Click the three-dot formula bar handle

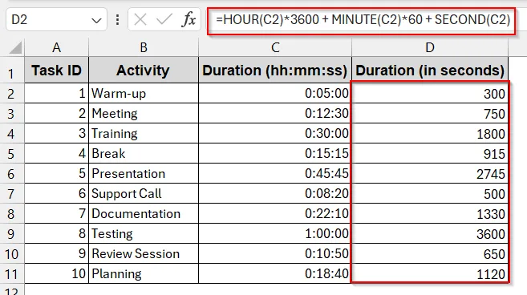tap(117, 19)
